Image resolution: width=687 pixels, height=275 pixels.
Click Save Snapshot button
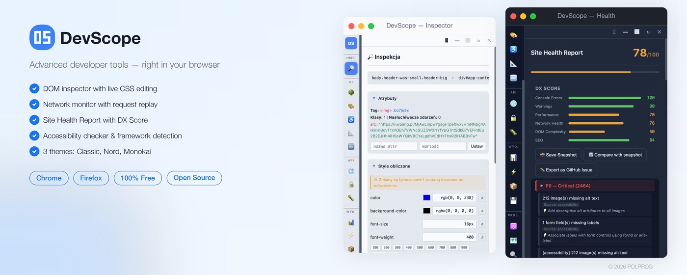coord(558,155)
